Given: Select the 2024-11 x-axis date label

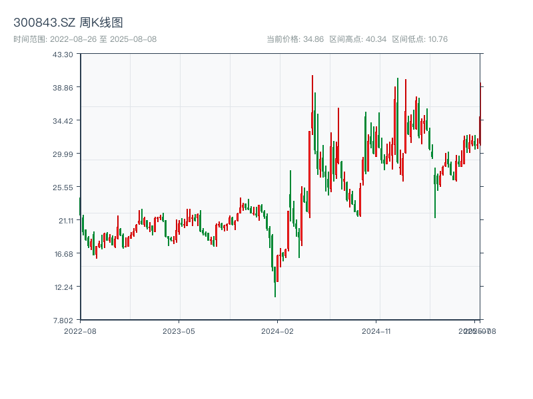Looking at the screenshot, I should (x=376, y=331).
